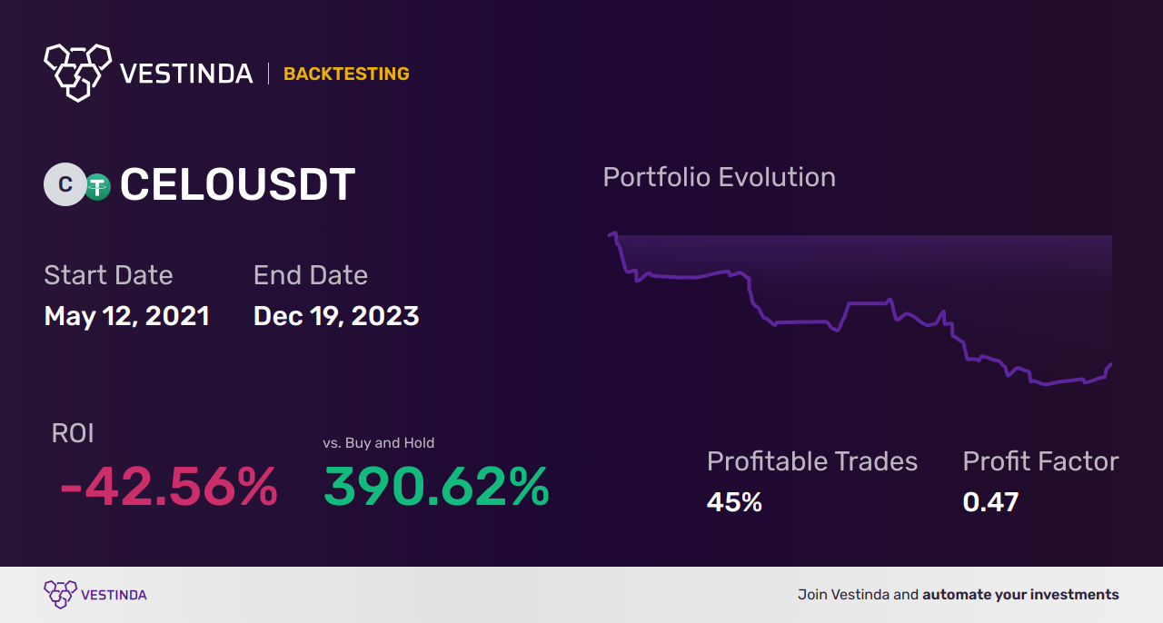Click the Profitable Trades 45% value
Viewport: 1163px width, 623px height.
[x=734, y=502]
